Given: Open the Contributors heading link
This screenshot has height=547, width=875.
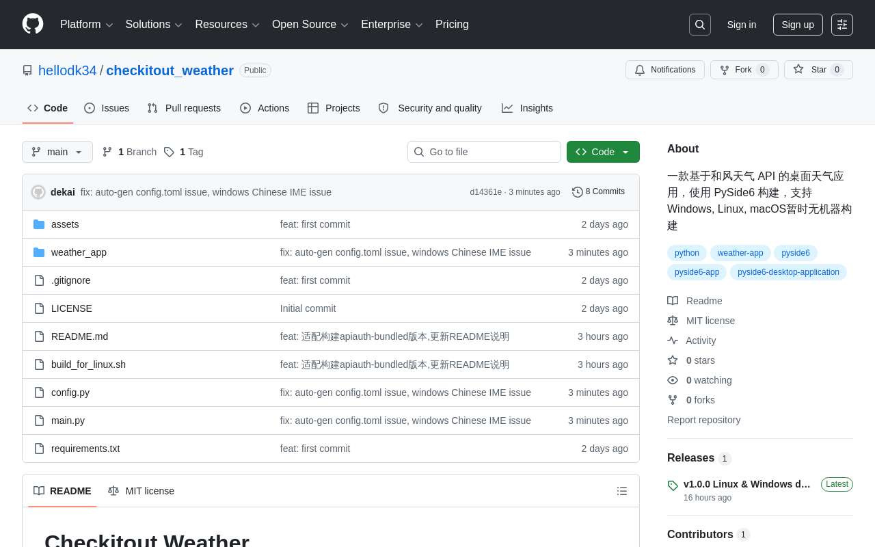Looking at the screenshot, I should click(708, 535).
